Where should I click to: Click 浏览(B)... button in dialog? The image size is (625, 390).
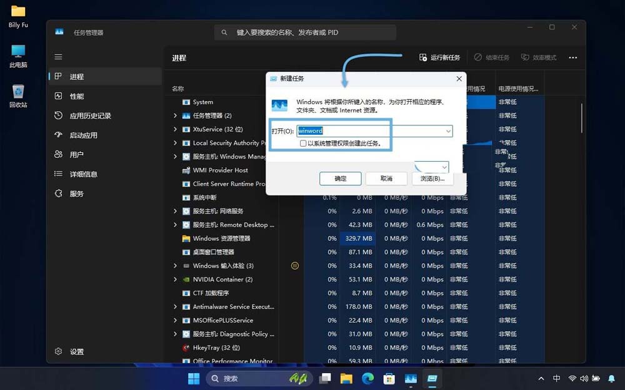432,178
